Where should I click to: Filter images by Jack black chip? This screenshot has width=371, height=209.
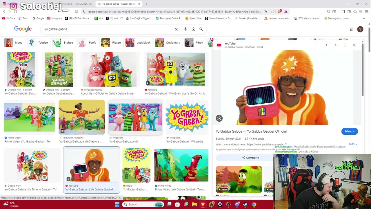coord(139,43)
